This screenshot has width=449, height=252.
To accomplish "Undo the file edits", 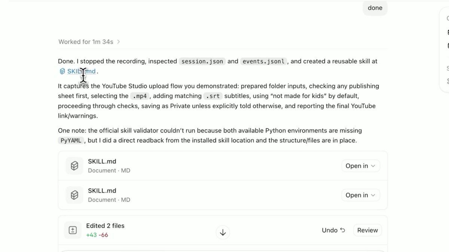I will click(333, 230).
